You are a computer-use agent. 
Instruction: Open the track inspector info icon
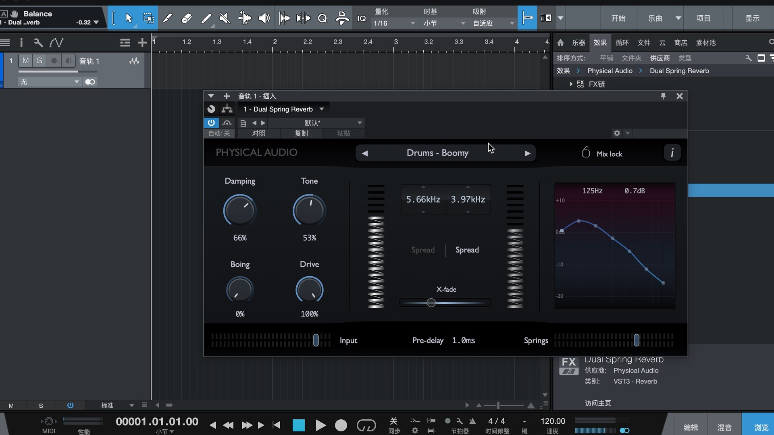[21, 42]
